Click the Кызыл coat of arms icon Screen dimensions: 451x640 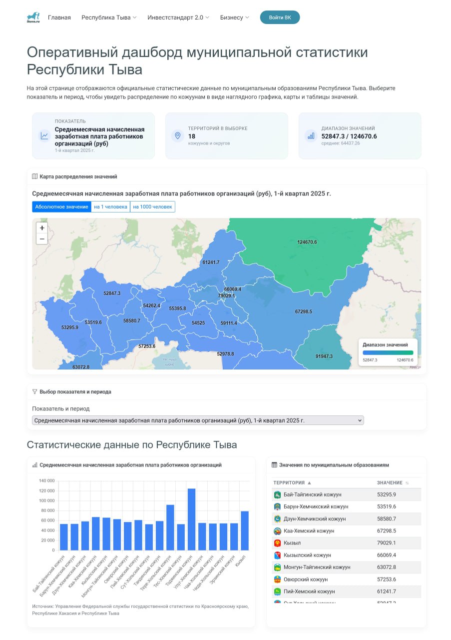point(277,543)
